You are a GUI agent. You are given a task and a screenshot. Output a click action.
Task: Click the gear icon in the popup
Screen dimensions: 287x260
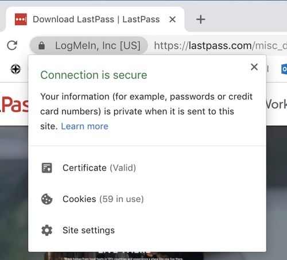pos(46,230)
